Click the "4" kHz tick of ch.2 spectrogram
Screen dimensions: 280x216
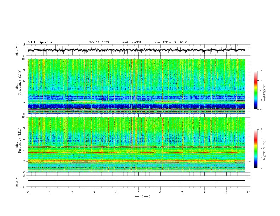pyautogui.click(x=25, y=150)
